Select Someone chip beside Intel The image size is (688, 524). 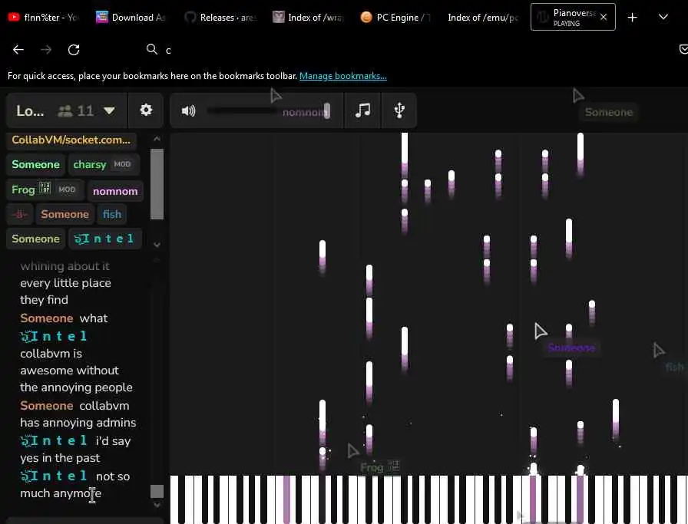(35, 239)
